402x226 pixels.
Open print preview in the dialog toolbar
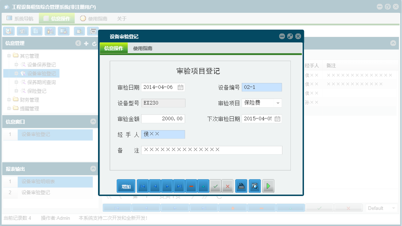[255, 186]
